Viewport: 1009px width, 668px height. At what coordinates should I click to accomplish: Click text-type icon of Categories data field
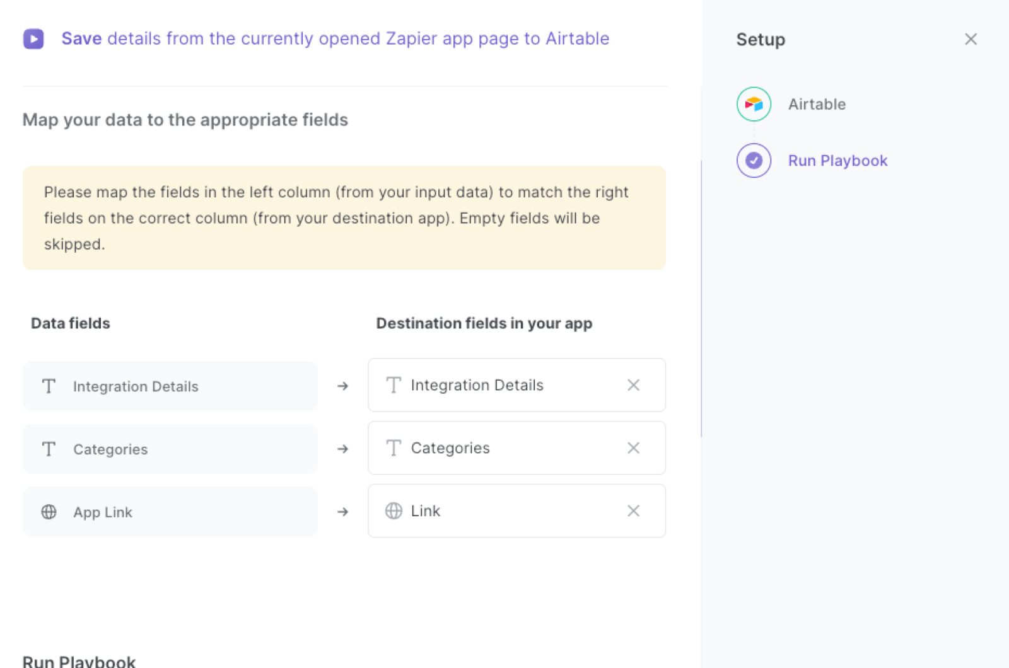[49, 449]
